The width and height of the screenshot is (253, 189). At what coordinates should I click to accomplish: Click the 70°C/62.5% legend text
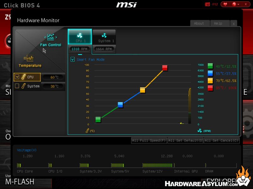coord(226,81)
